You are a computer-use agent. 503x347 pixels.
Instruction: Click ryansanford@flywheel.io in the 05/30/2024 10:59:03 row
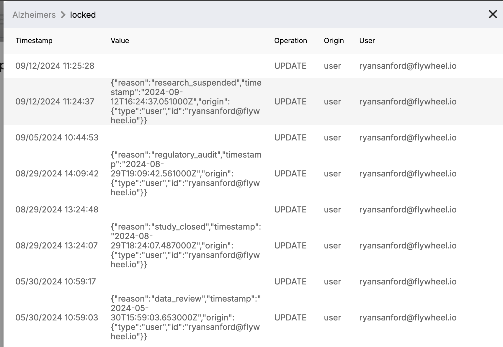tap(408, 317)
